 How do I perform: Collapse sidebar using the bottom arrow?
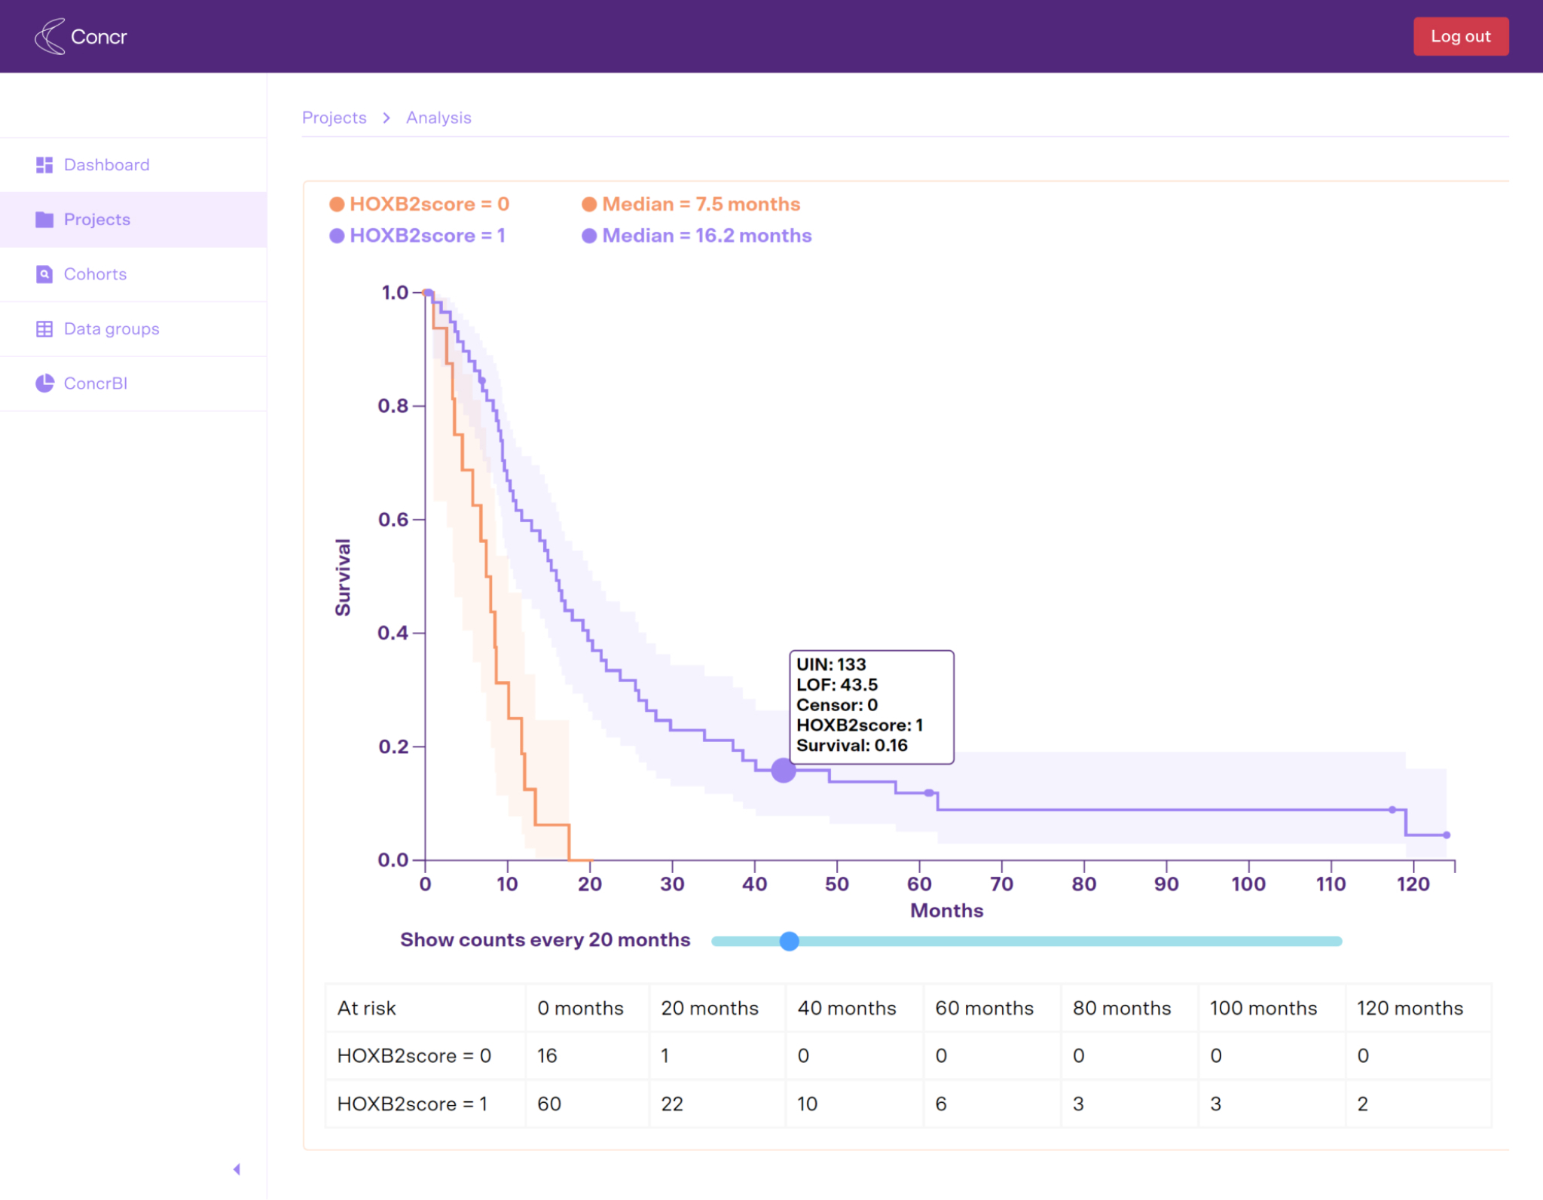tap(237, 1169)
